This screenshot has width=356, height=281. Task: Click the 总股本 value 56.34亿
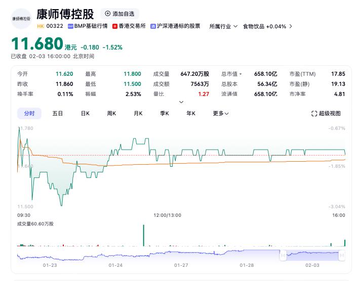(x=267, y=84)
